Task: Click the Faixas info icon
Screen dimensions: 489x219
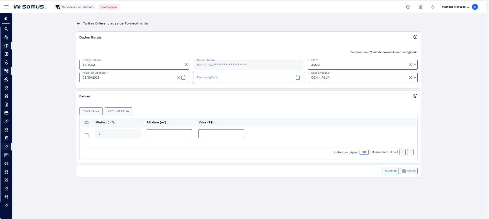Action: tap(415, 96)
